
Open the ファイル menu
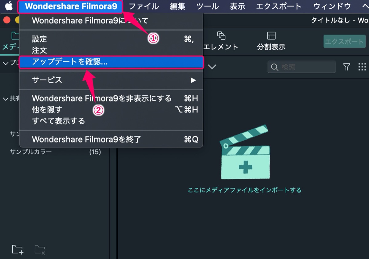pos(144,6)
